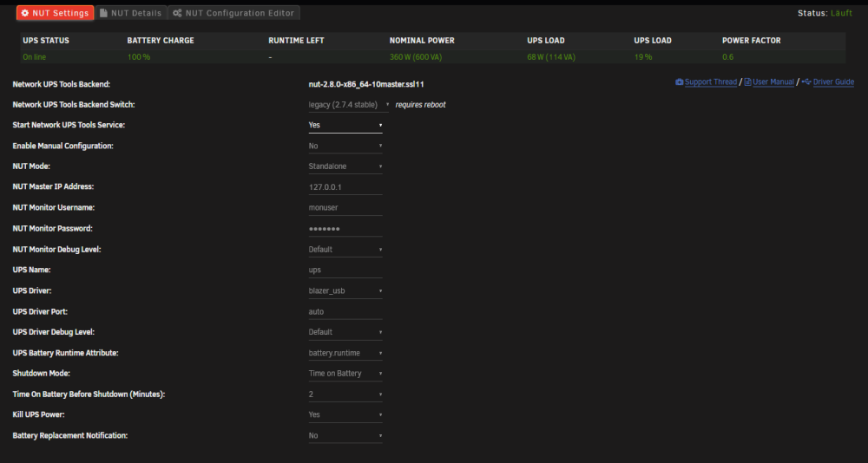Click the NUT Master IP Address field
The image size is (868, 463).
point(345,187)
